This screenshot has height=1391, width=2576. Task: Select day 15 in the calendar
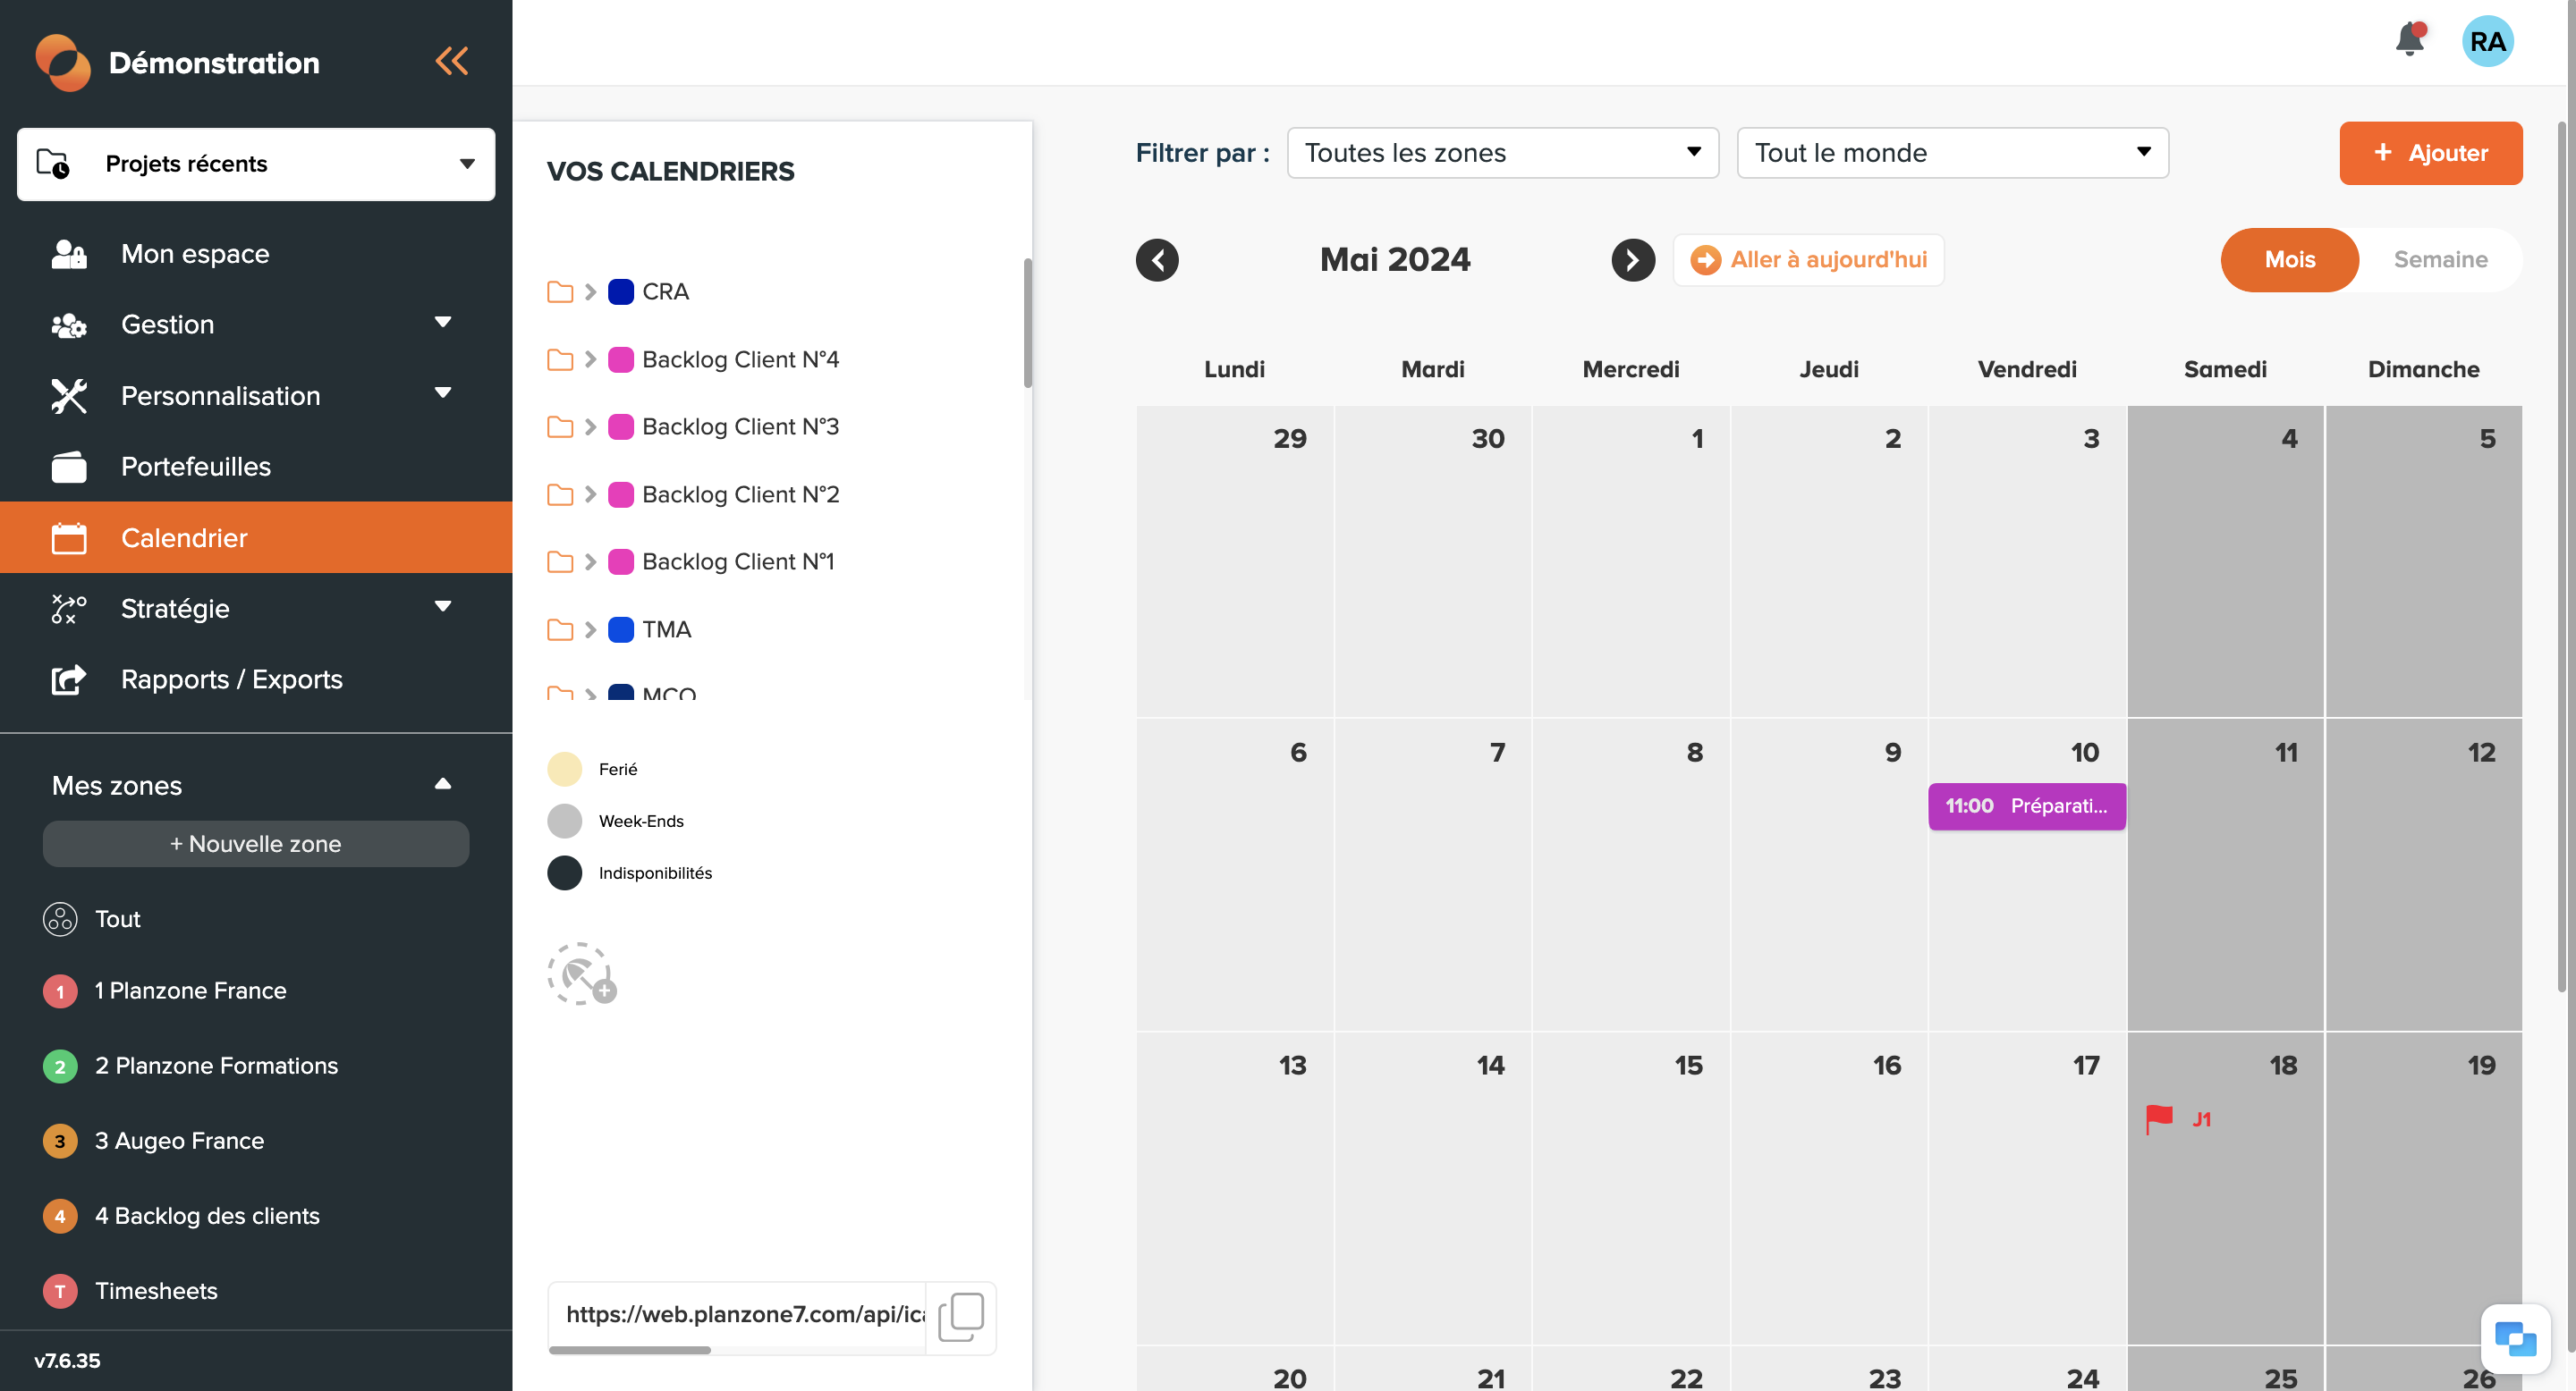point(1630,1187)
